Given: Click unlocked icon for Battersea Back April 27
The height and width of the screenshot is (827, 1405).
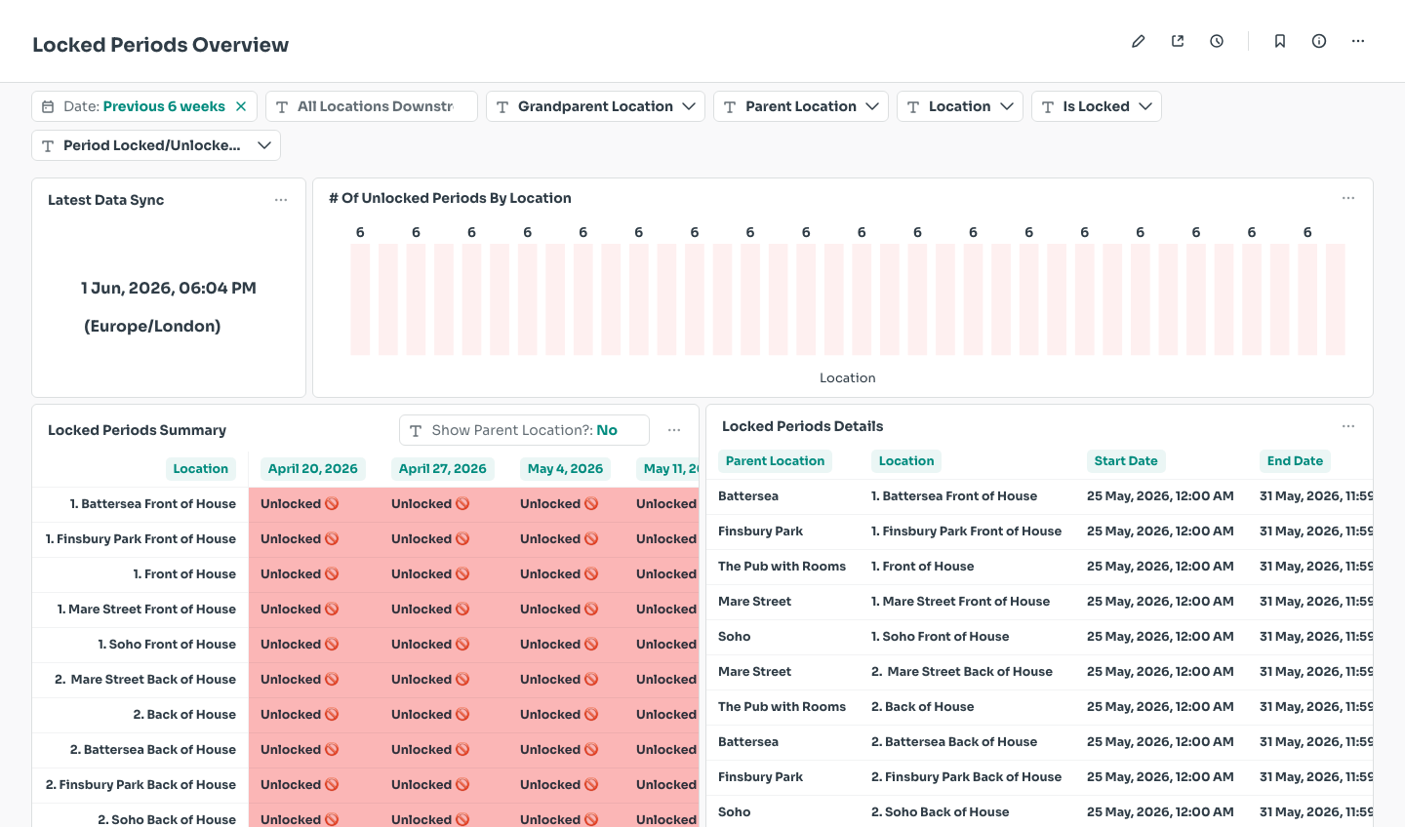Looking at the screenshot, I should click(462, 750).
